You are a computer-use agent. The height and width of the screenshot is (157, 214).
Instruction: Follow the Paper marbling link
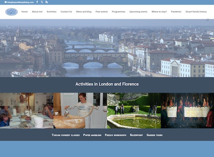(92, 135)
